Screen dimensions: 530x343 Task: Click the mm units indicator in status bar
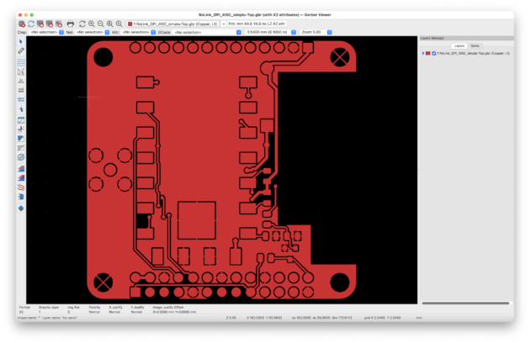[419, 318]
